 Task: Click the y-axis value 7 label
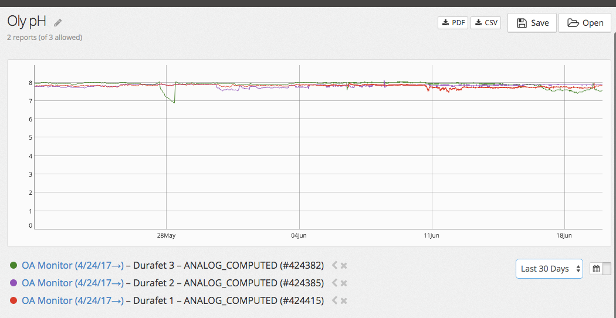tap(31, 101)
